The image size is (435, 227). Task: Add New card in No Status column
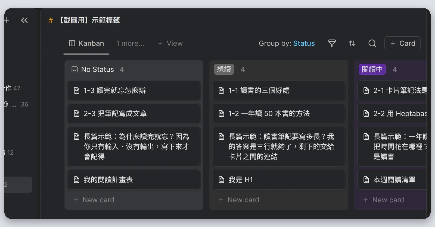tap(94, 200)
